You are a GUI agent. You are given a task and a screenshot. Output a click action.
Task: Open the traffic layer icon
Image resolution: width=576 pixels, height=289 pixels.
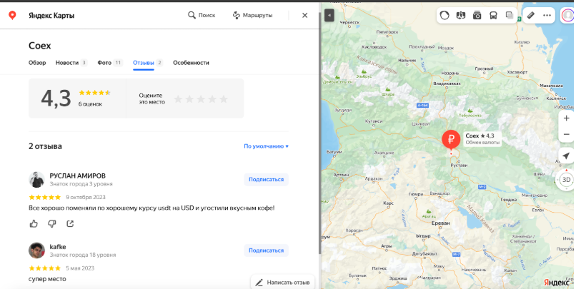(x=445, y=16)
